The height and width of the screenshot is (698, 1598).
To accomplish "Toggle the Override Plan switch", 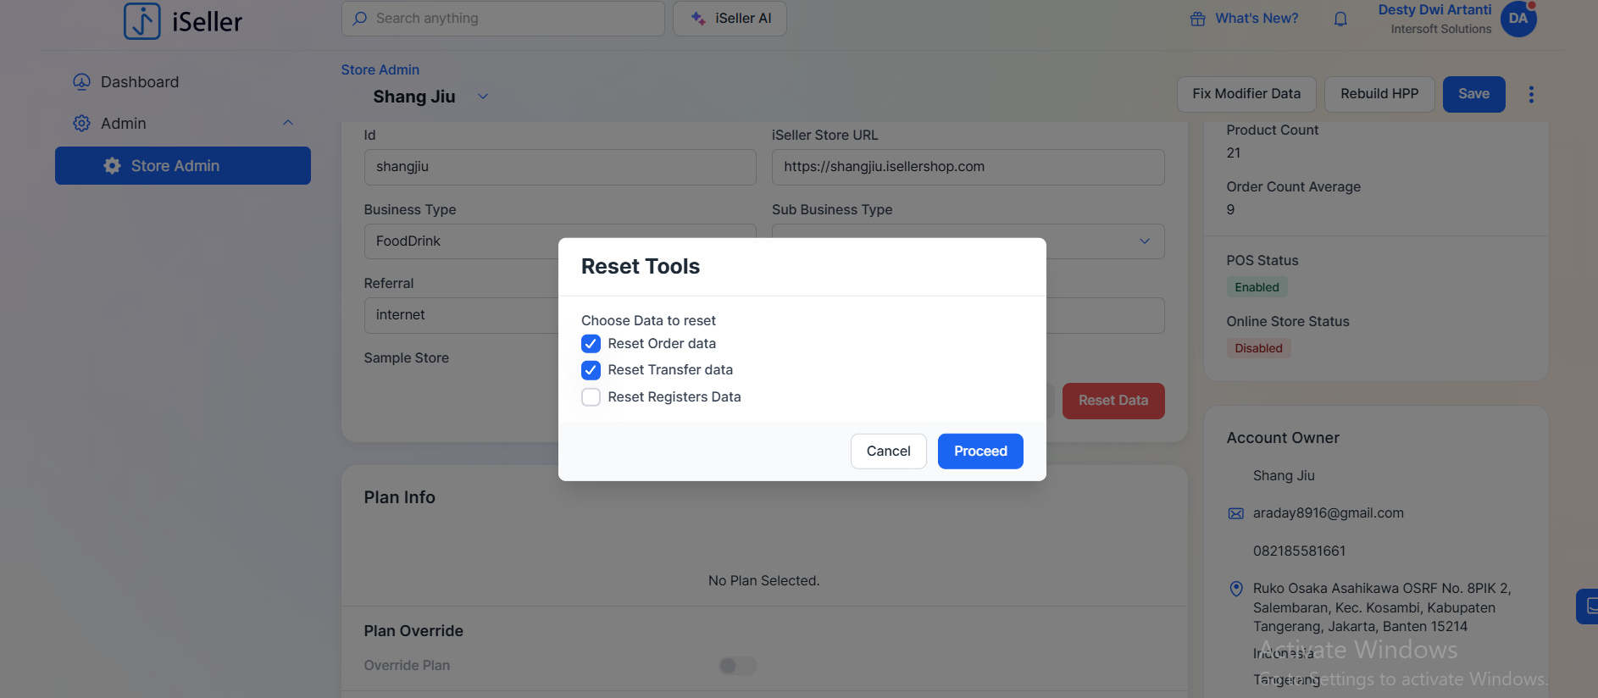I will [x=736, y=666].
